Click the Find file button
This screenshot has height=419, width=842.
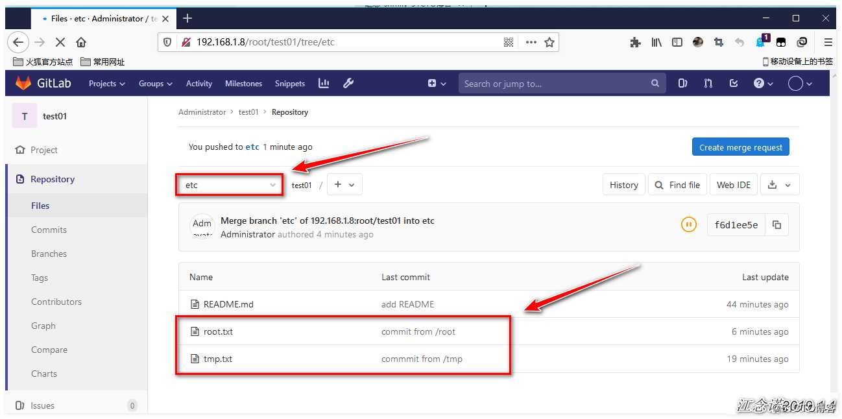click(677, 185)
